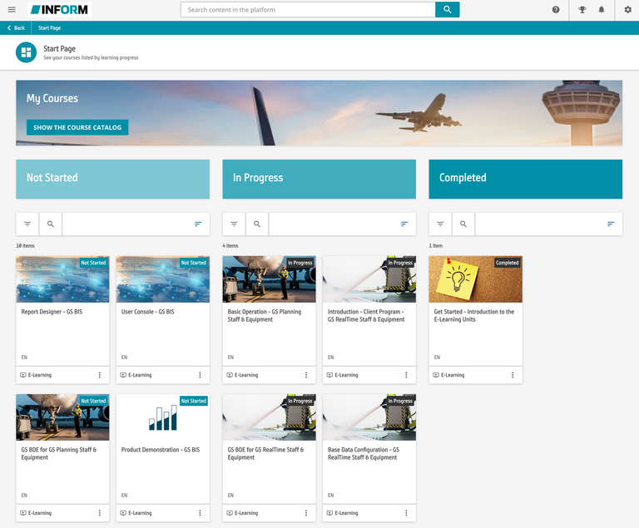The width and height of the screenshot is (639, 528).
Task: Open Introduction - Client Program course thumbnail
Action: pyautogui.click(x=369, y=279)
